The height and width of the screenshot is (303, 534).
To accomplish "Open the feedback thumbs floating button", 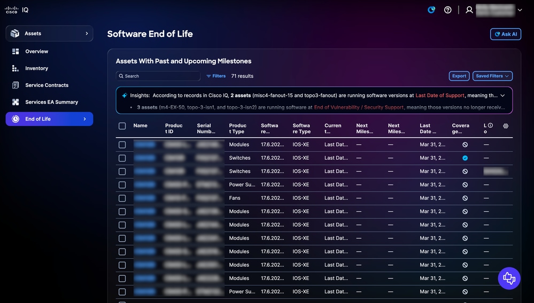I will 509,278.
